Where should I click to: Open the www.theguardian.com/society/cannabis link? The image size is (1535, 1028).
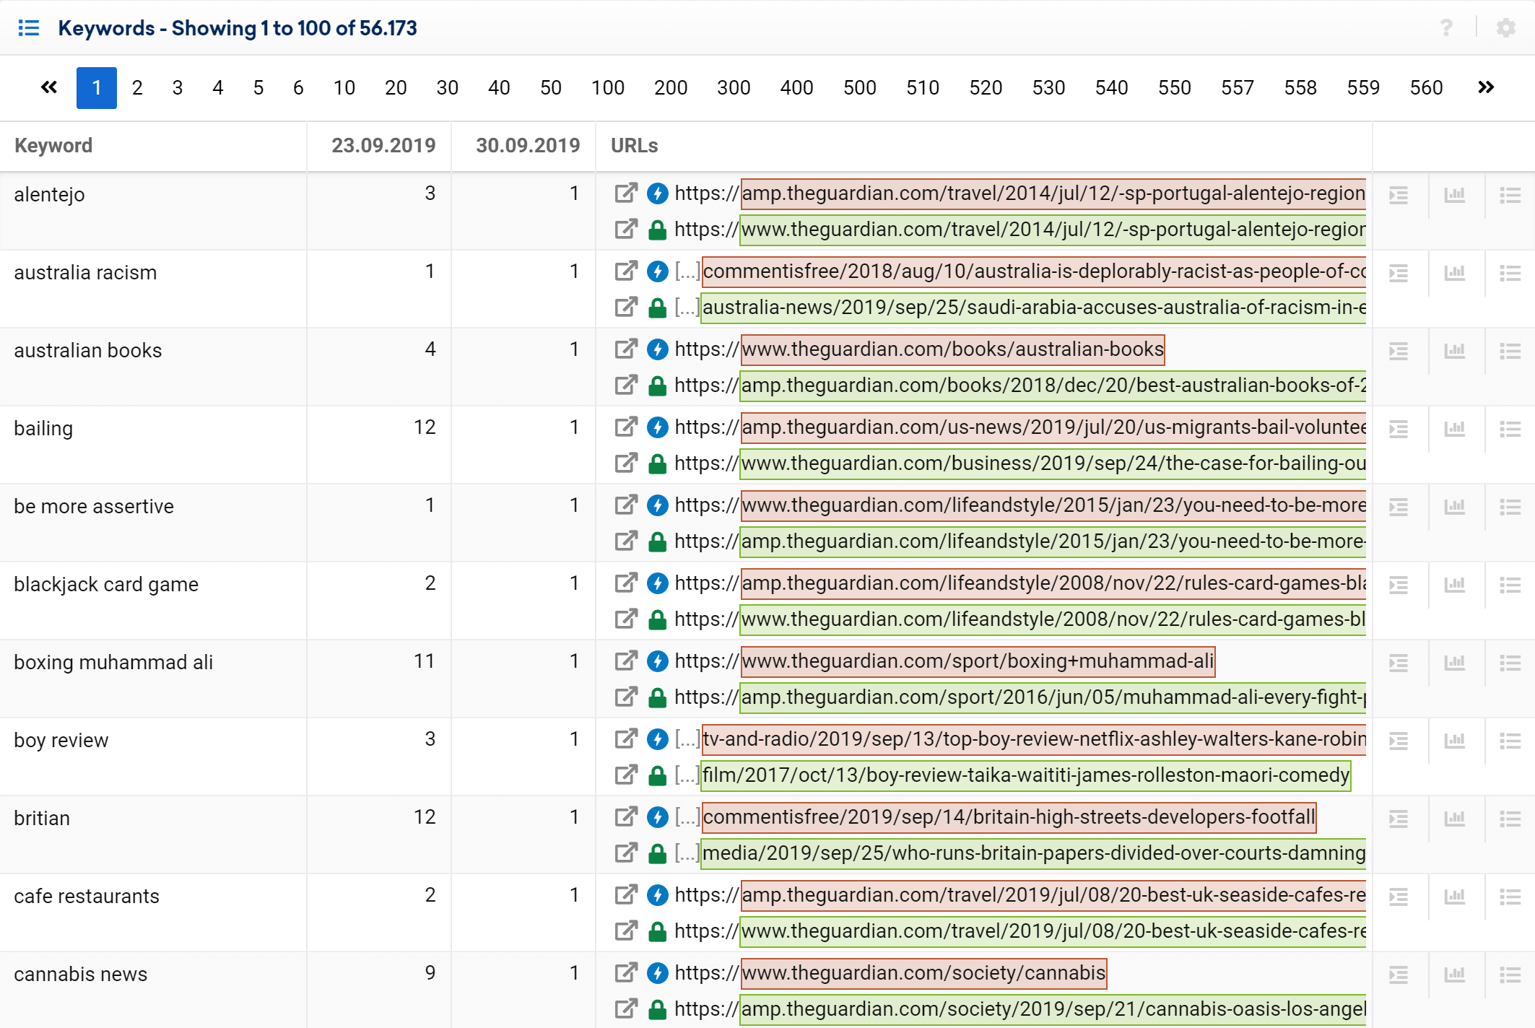click(x=923, y=973)
